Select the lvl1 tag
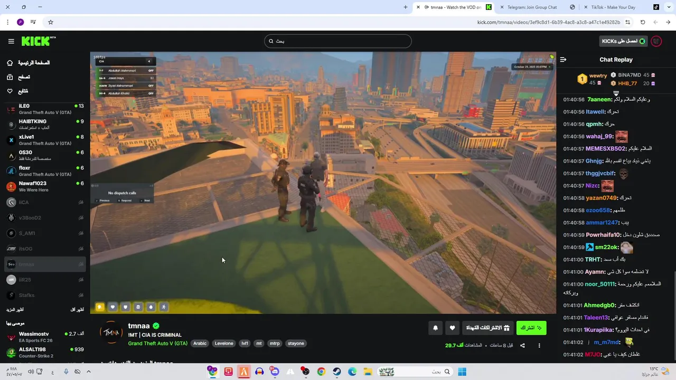Image resolution: width=676 pixels, height=380 pixels. pyautogui.click(x=245, y=344)
